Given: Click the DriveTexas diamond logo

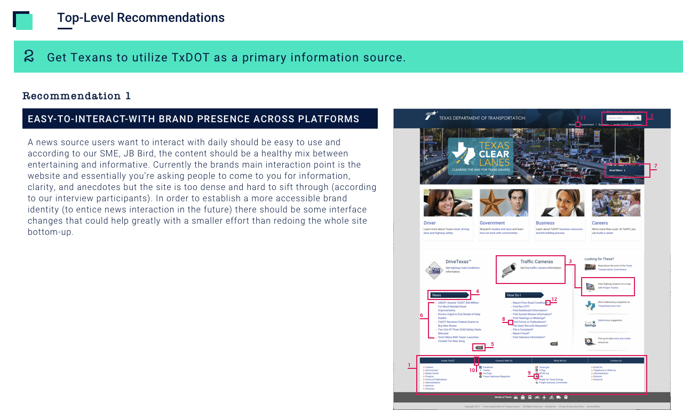Looking at the screenshot, I should pyautogui.click(x=434, y=270).
